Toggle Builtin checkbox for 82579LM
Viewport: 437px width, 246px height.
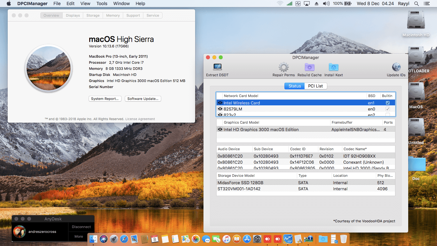[388, 109]
